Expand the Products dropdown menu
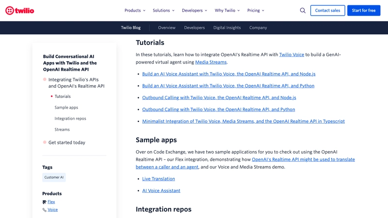 [x=135, y=10]
